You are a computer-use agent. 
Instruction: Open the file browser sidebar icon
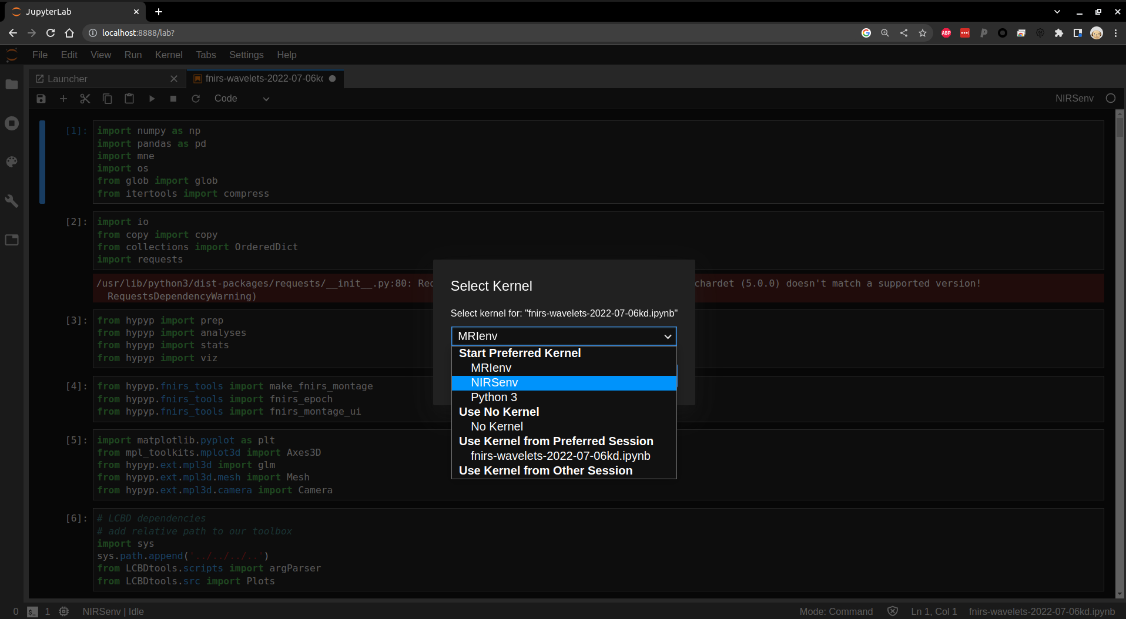(x=12, y=85)
